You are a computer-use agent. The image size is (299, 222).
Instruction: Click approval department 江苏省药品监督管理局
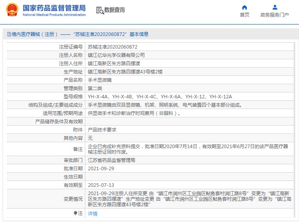[111, 160]
